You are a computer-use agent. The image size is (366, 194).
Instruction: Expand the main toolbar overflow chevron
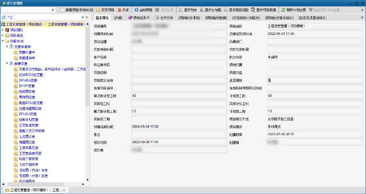[x=362, y=10]
